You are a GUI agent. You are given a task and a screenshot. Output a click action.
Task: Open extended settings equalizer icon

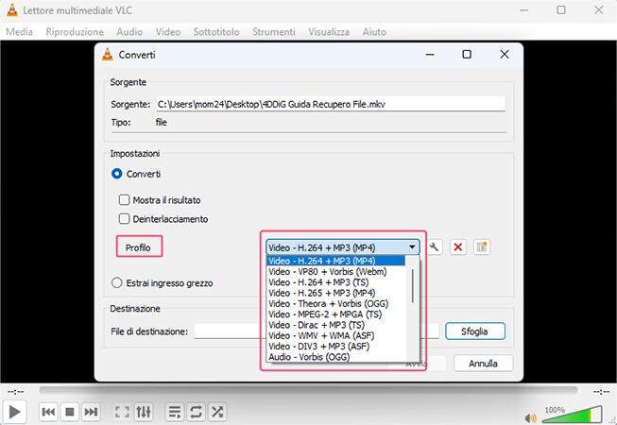coord(144,412)
